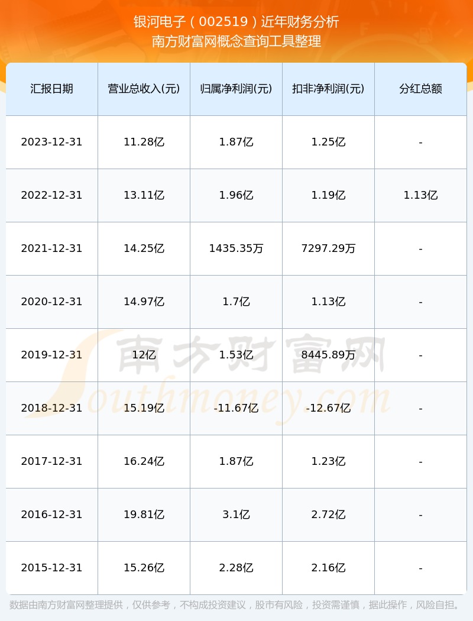
Task: Select the 营业总收入(元) column header
Action: click(144, 89)
